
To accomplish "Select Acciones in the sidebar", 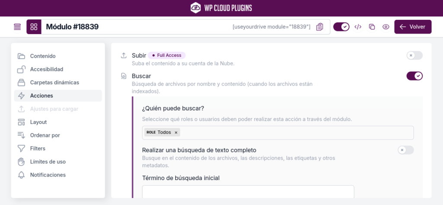I will tap(58, 96).
